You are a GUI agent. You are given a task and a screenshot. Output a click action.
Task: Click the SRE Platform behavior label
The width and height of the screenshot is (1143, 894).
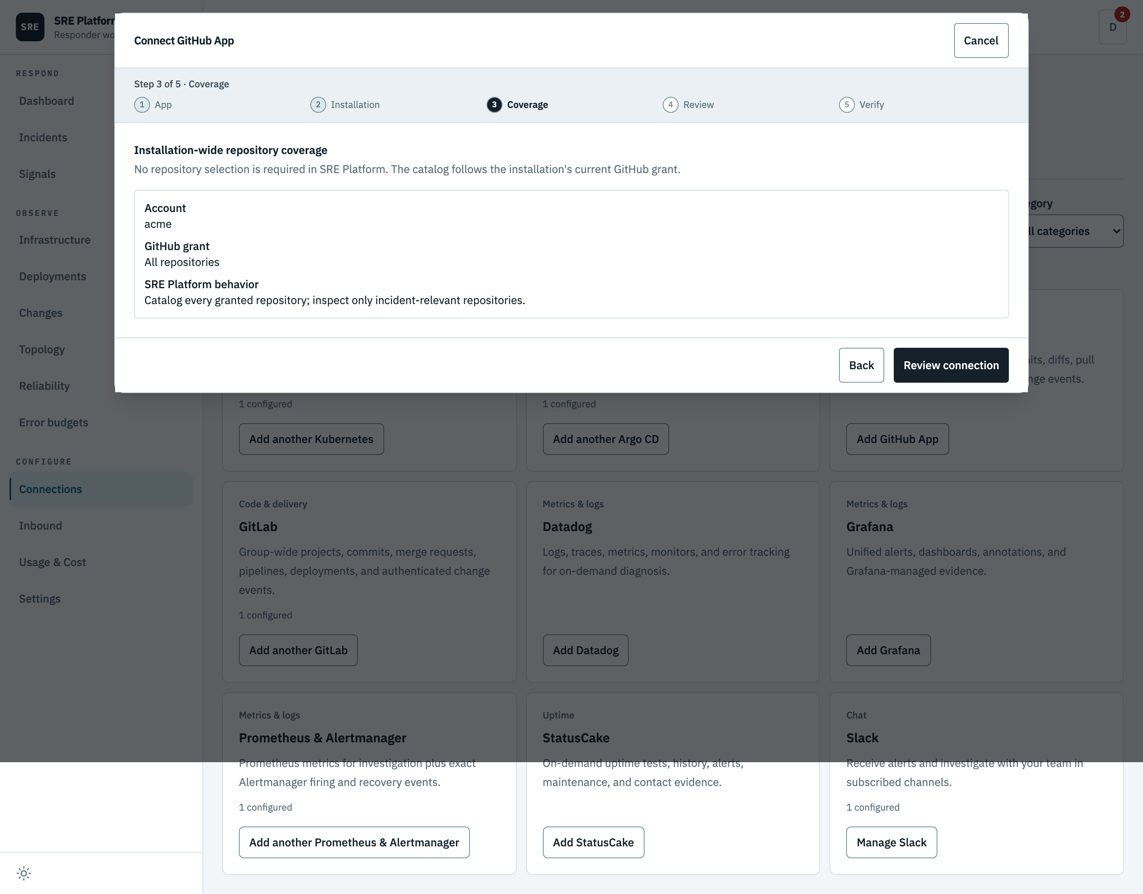coord(202,285)
